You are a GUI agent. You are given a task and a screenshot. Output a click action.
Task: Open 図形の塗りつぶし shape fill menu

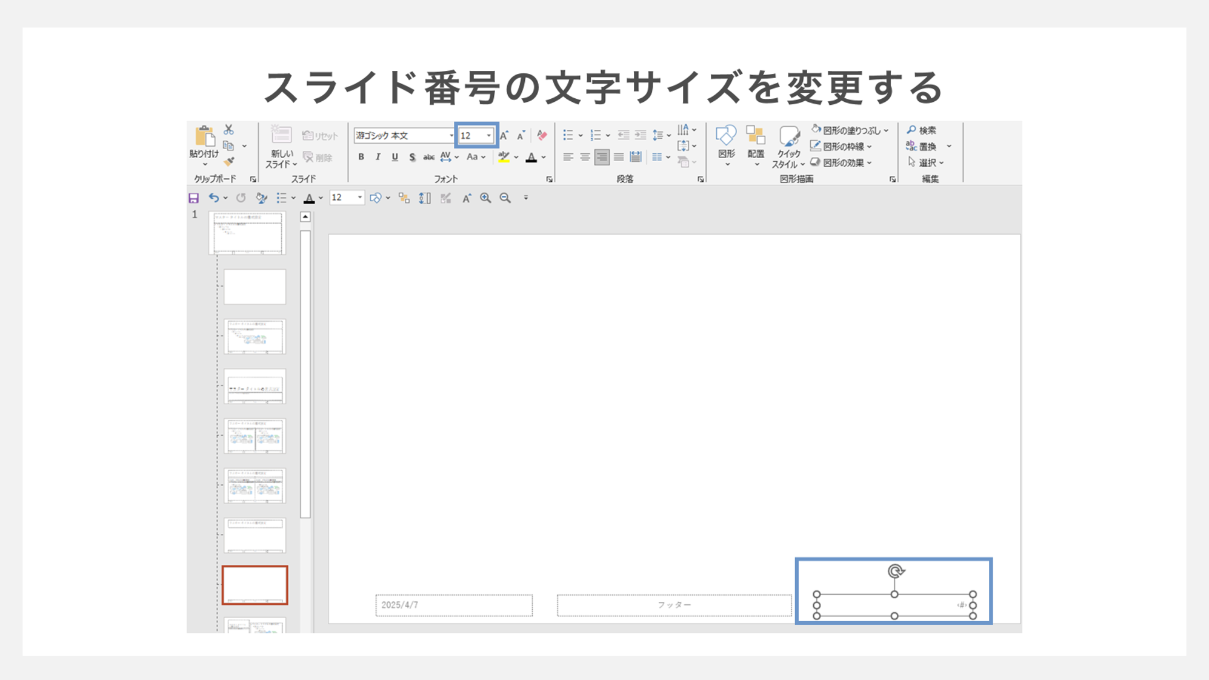tap(850, 130)
